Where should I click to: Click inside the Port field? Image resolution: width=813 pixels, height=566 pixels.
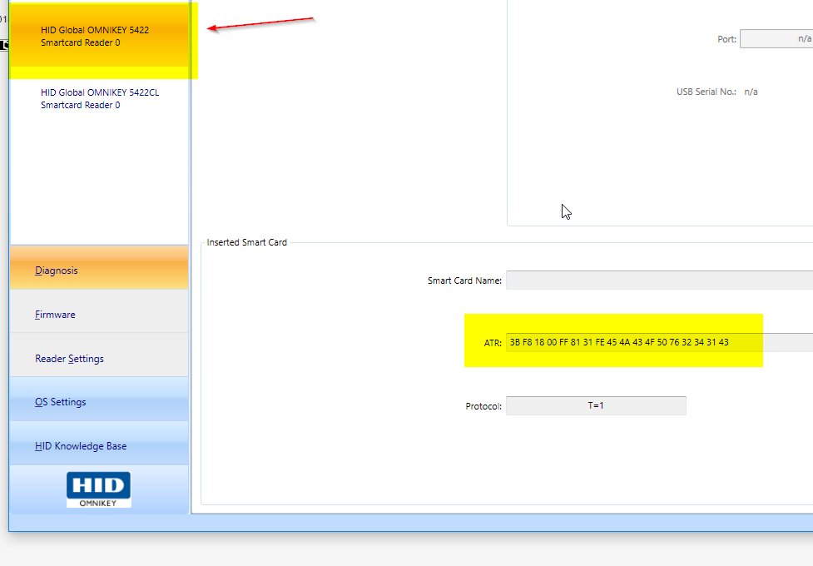(776, 39)
